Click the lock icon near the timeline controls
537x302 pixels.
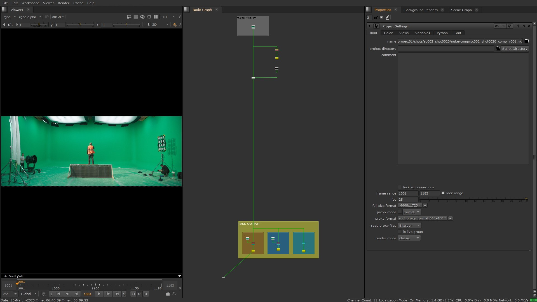(168, 294)
